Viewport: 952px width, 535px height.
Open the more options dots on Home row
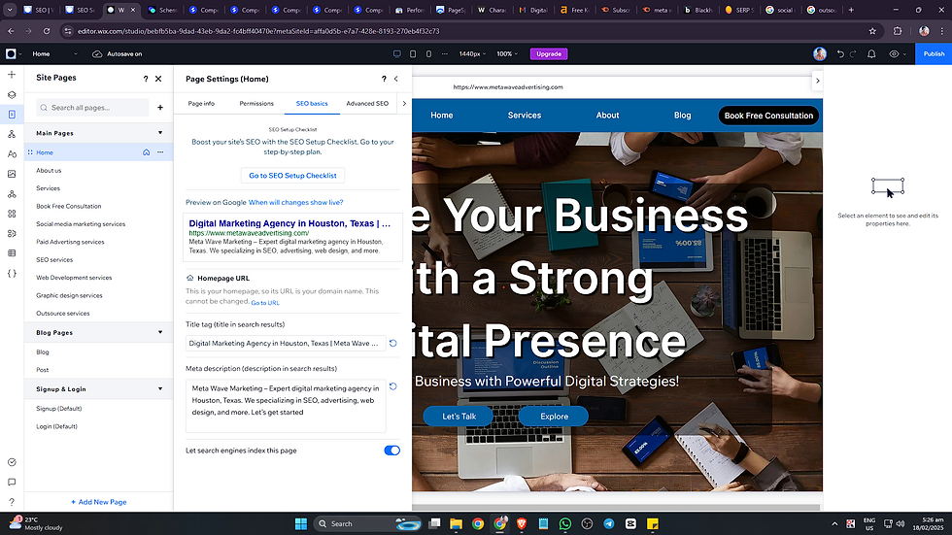[x=160, y=152]
